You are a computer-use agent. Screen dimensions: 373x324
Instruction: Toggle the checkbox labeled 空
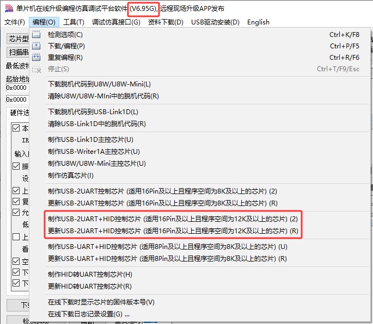point(16,261)
